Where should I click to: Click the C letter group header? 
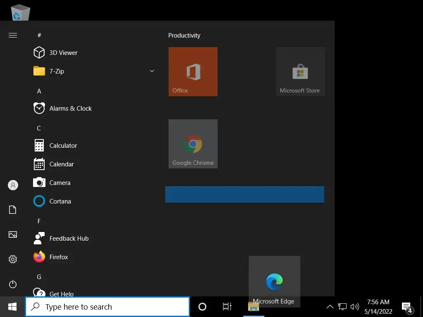coord(39,128)
